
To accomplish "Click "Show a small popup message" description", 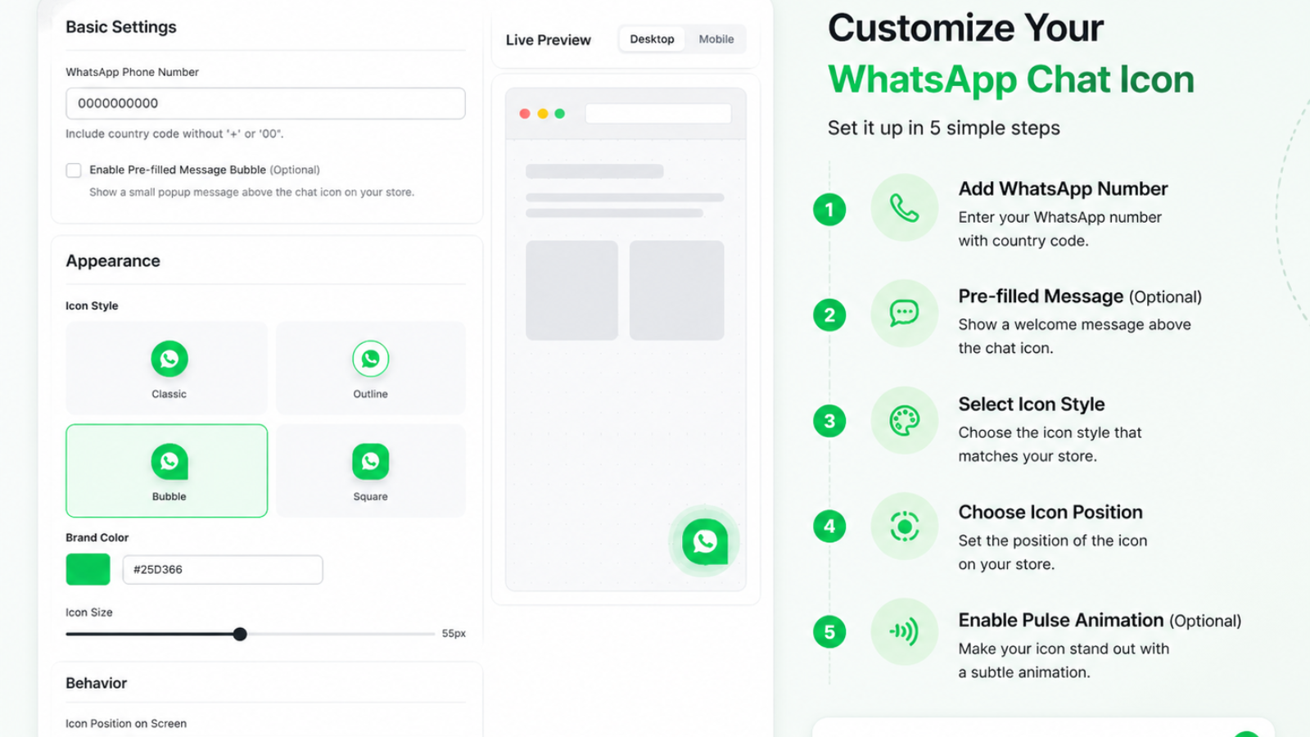I will click(251, 192).
